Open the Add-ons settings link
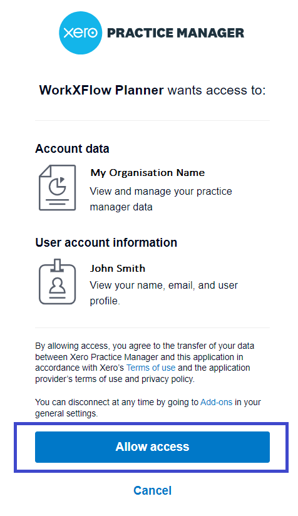 [x=217, y=402]
